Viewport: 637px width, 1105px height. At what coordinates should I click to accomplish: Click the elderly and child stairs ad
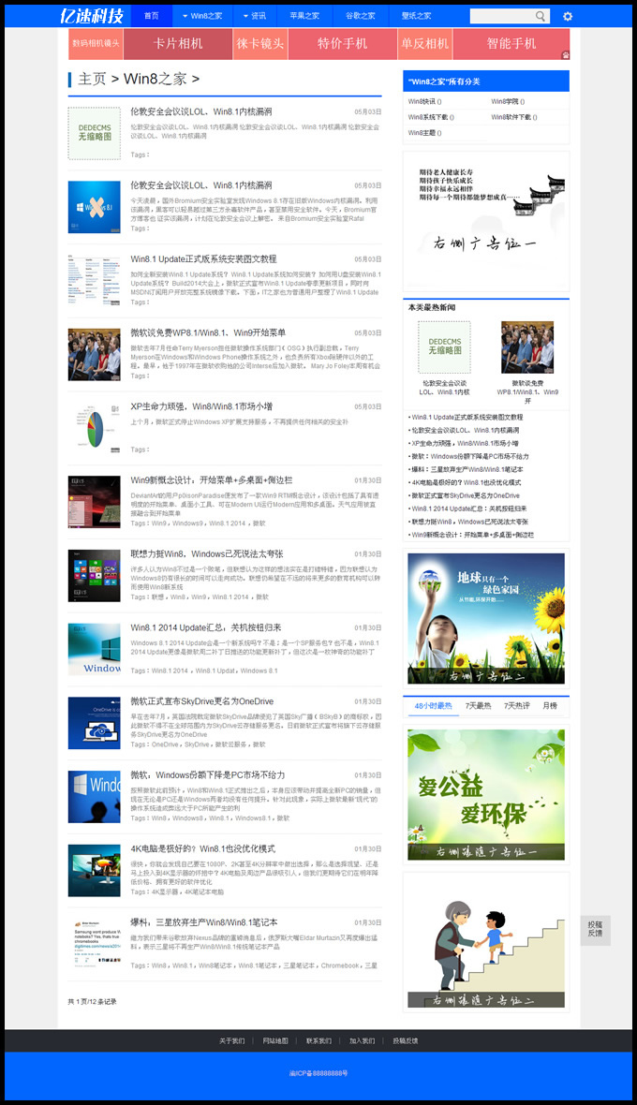click(x=486, y=942)
